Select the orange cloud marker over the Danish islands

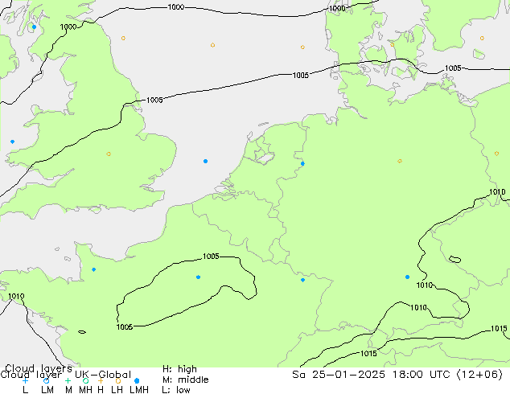tap(393, 44)
